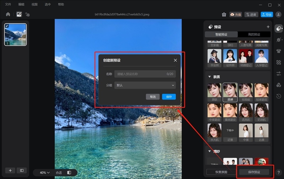
Task: Apply the 质感 skin preset
Action: click(x=230, y=92)
